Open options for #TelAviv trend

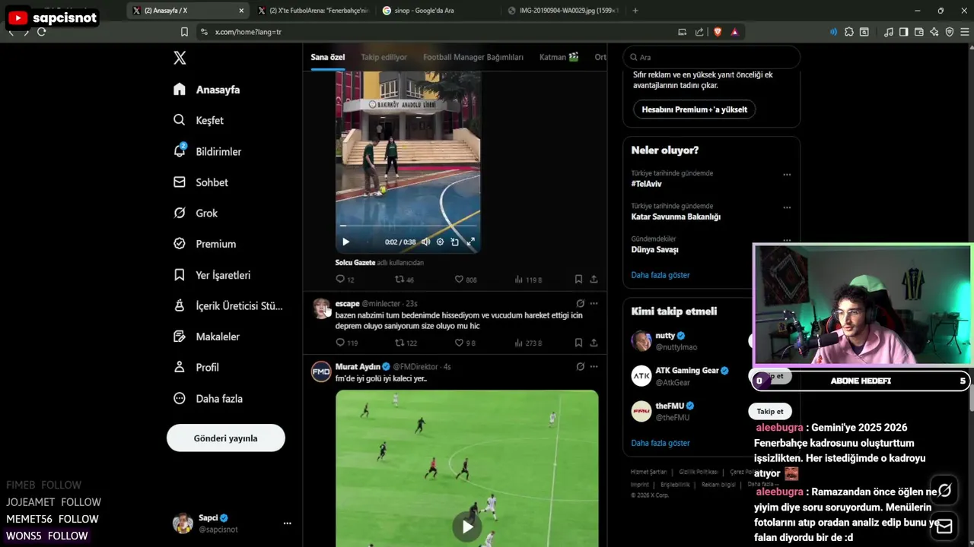point(787,174)
